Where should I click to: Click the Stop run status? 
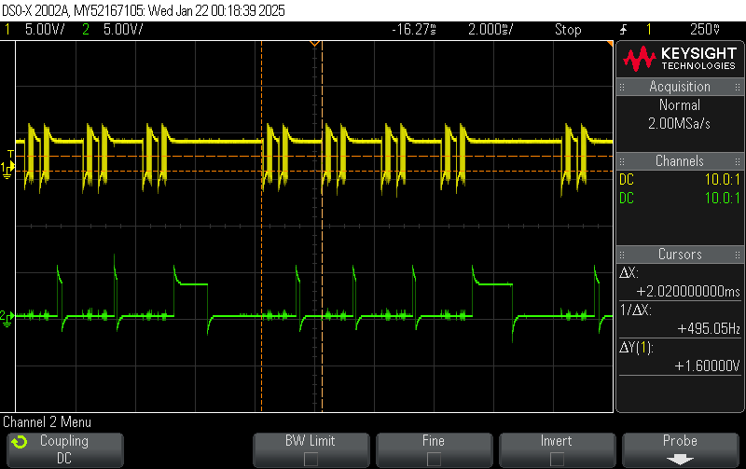[x=568, y=30]
